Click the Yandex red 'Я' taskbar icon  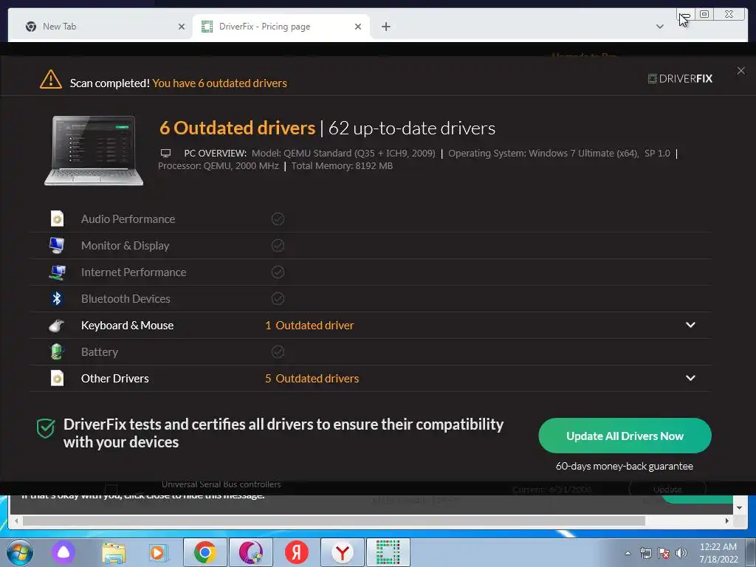[x=296, y=552]
